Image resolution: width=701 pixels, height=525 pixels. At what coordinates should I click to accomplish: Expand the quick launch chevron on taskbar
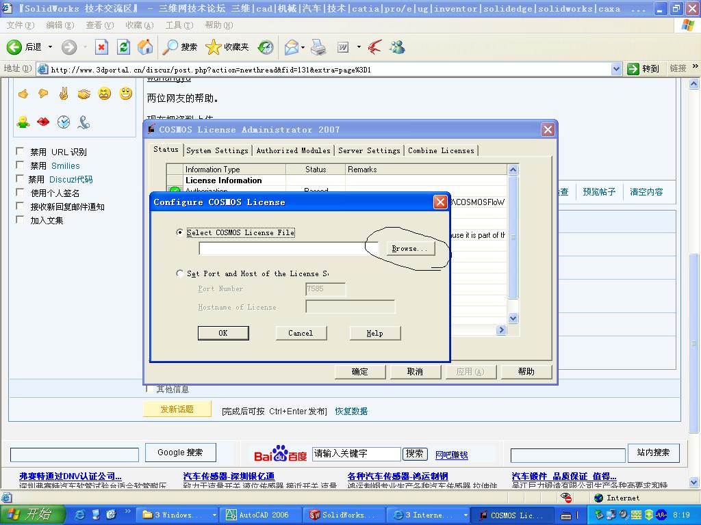[127, 511]
